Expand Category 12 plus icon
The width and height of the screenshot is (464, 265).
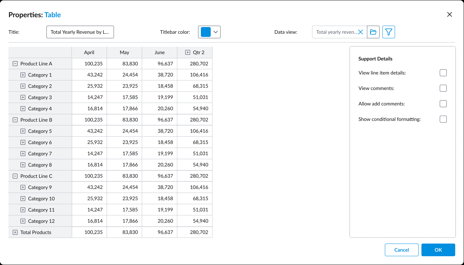point(23,221)
